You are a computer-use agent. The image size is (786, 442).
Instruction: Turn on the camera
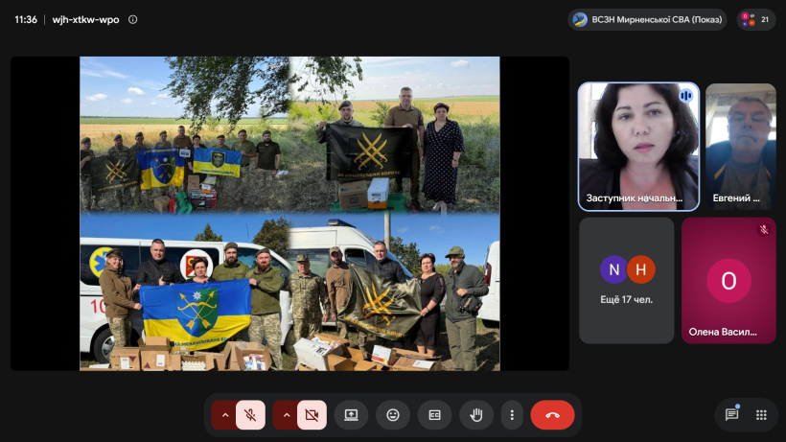[312, 415]
